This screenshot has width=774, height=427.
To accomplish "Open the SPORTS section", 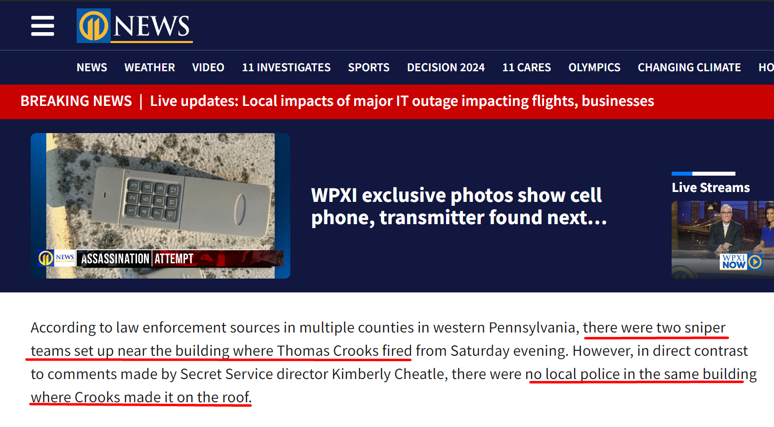I will tap(369, 67).
